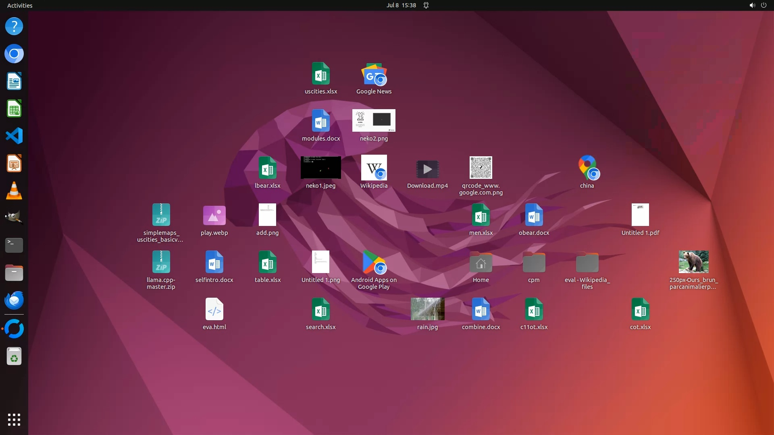This screenshot has height=435, width=774.
Task: Launch VLC media player from the dock
Action: coord(14,191)
